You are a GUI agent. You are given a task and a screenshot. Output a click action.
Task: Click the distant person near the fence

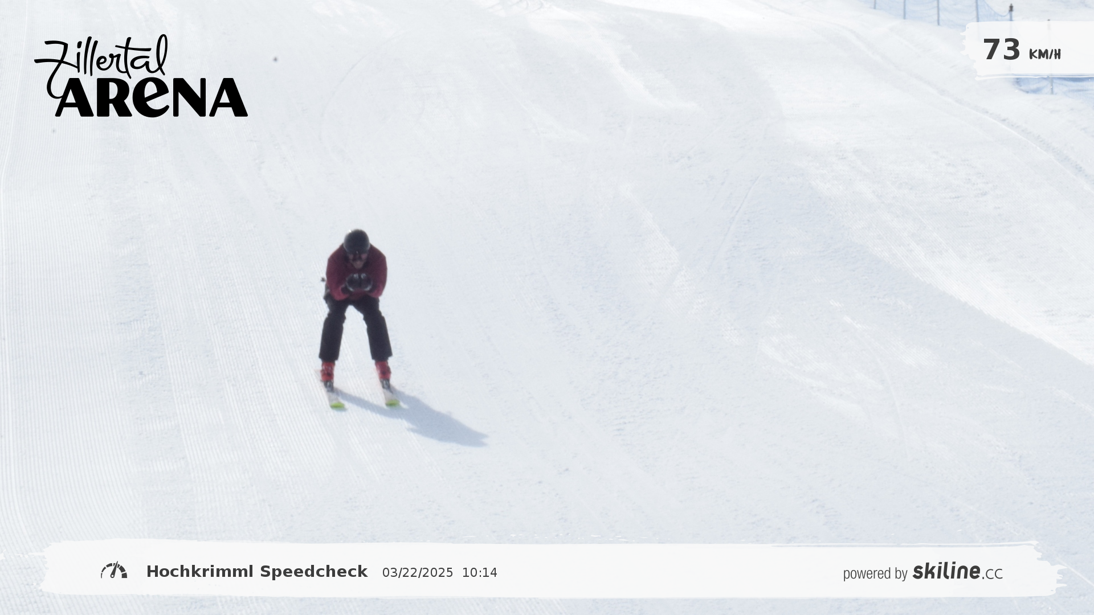[x=1011, y=9]
